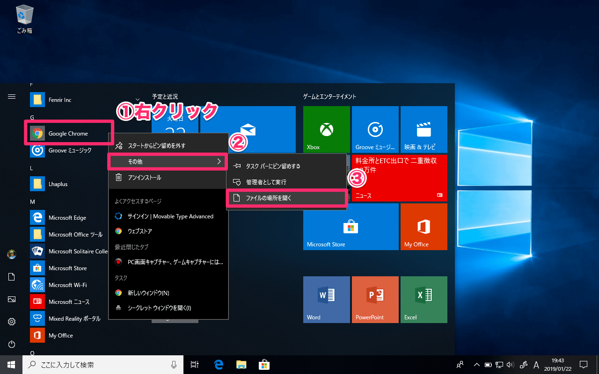Image resolution: width=599 pixels, height=374 pixels.
Task: Click the G letter heading in app list
Action: [x=32, y=117]
